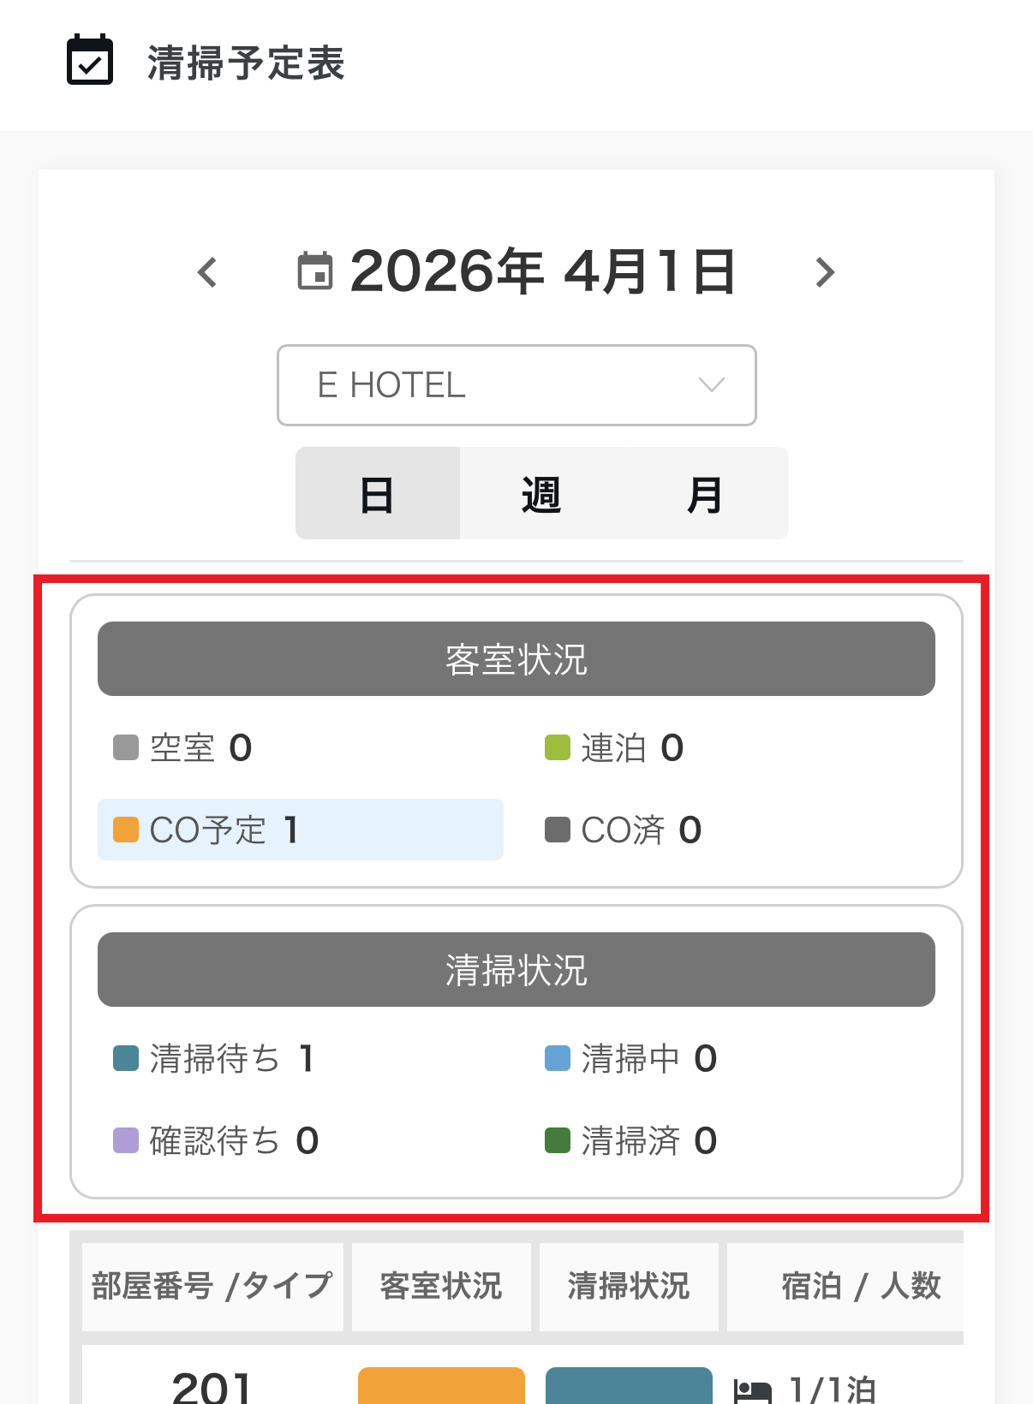1033x1404 pixels.
Task: Click the green 清掃済 color square
Action: [558, 1141]
